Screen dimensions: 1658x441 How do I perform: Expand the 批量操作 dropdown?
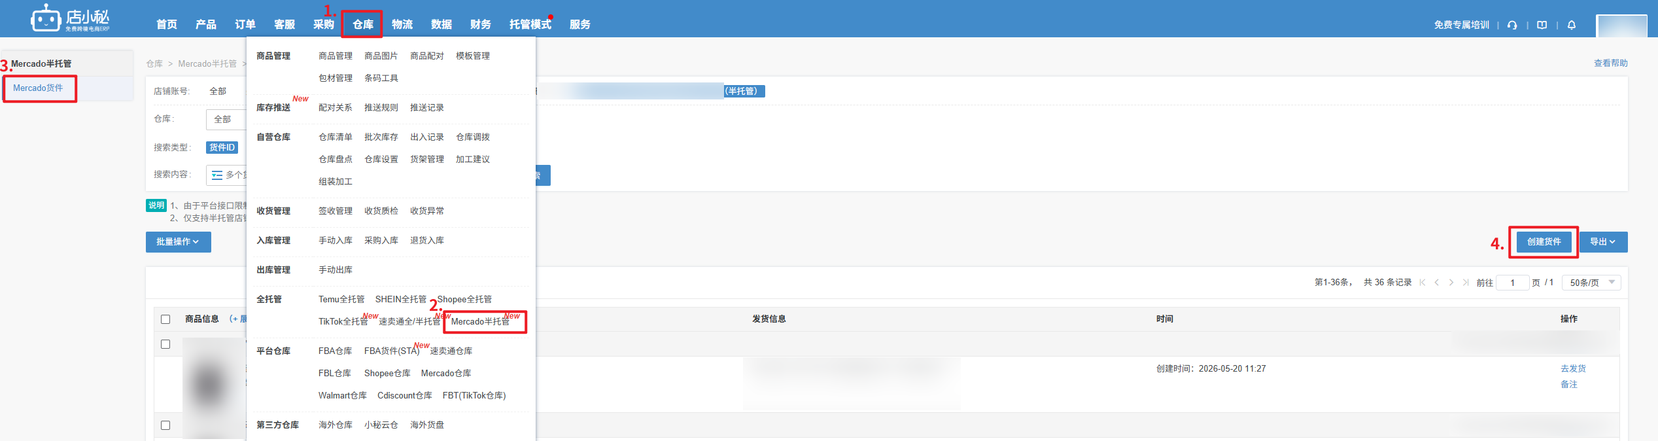(178, 242)
